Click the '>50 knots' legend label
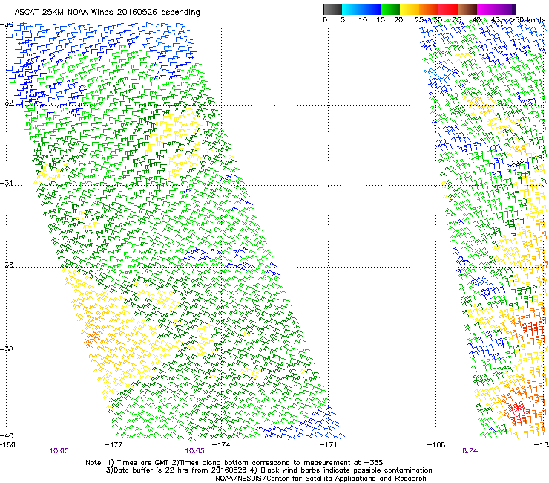Viewport: 549px width, 483px height. 528,20
